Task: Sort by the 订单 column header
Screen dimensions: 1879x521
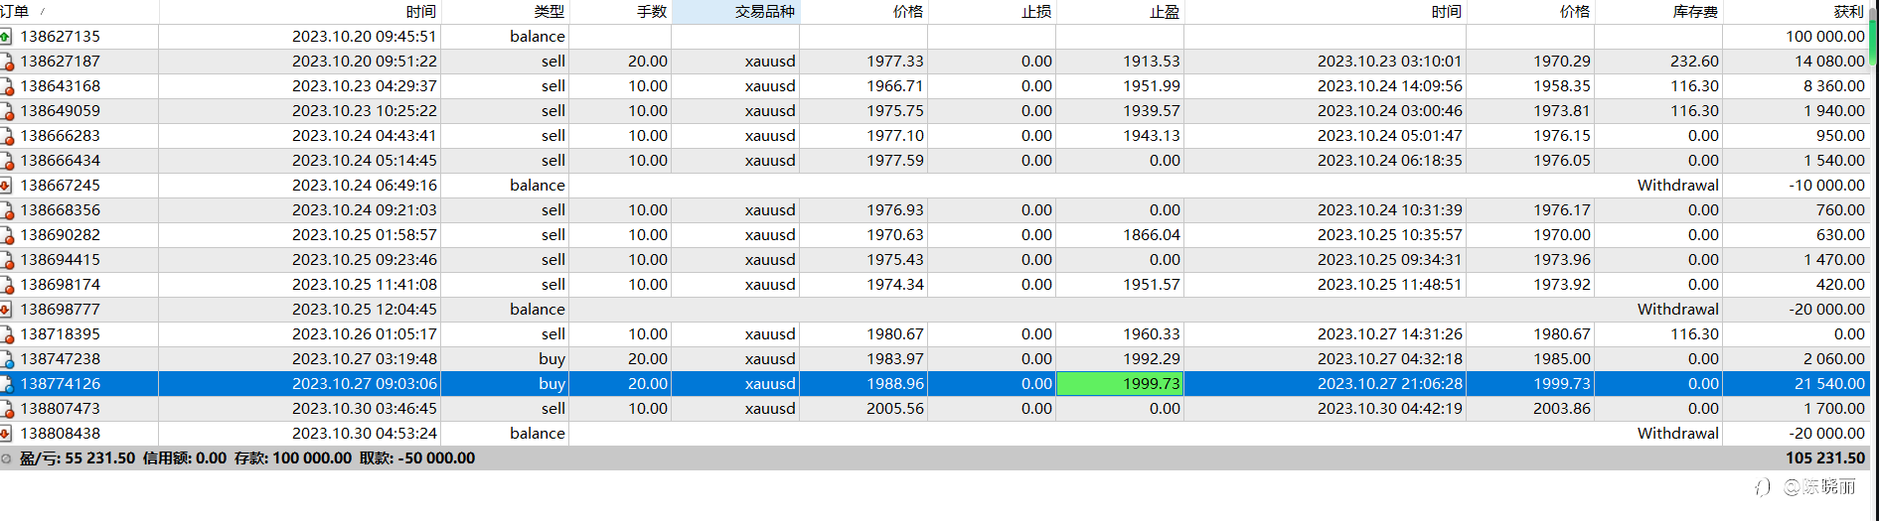Action: 78,12
